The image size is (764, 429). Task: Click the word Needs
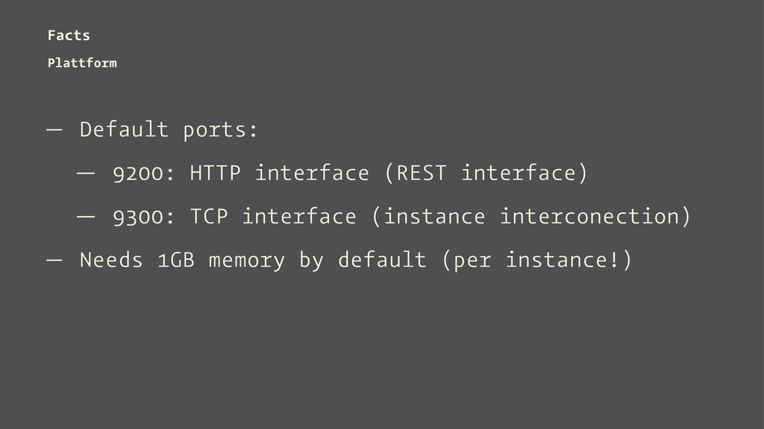click(x=111, y=260)
